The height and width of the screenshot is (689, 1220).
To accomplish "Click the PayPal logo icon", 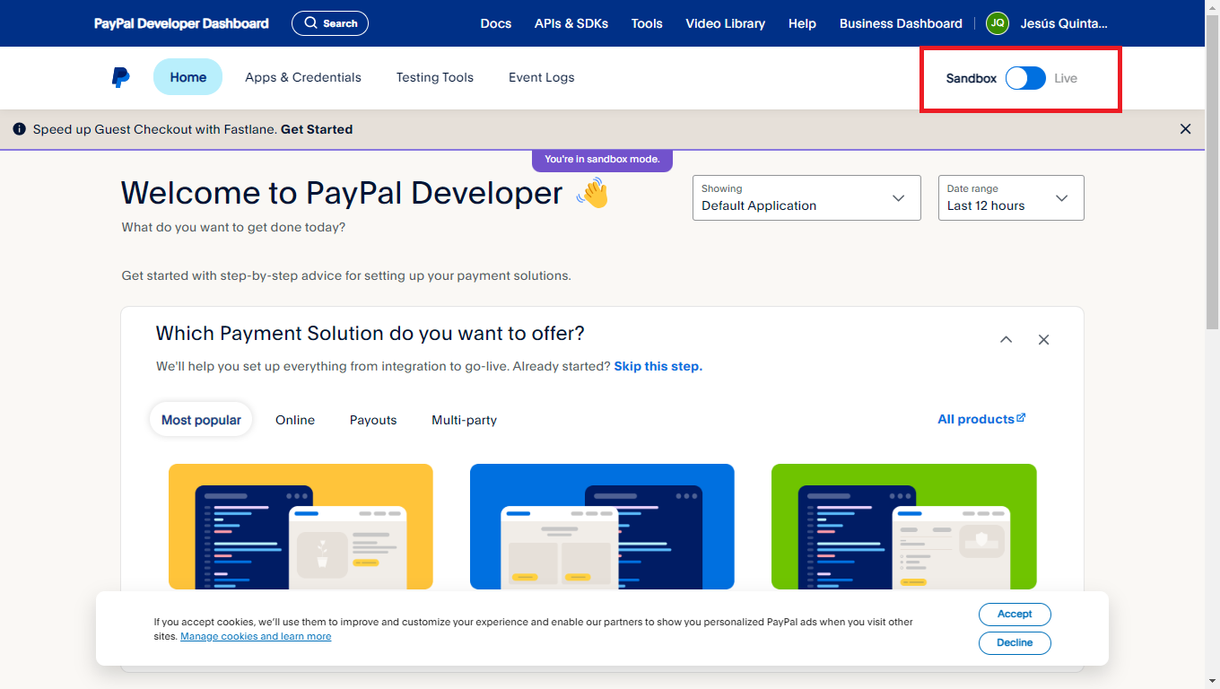I will pyautogui.click(x=120, y=78).
